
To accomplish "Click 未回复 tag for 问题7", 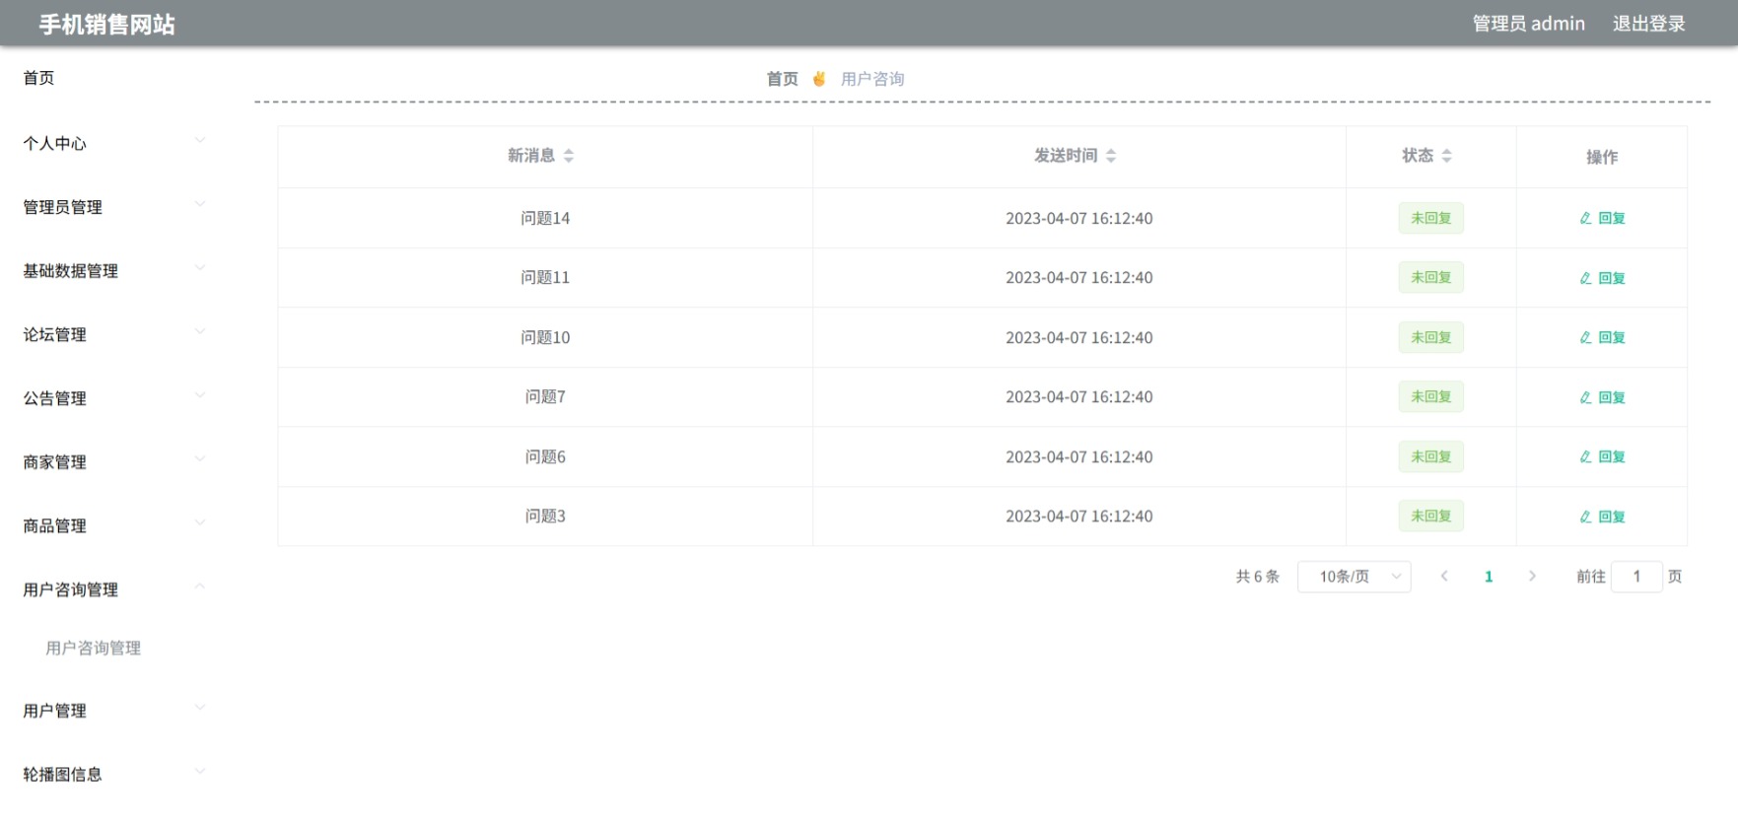I will 1430,397.
